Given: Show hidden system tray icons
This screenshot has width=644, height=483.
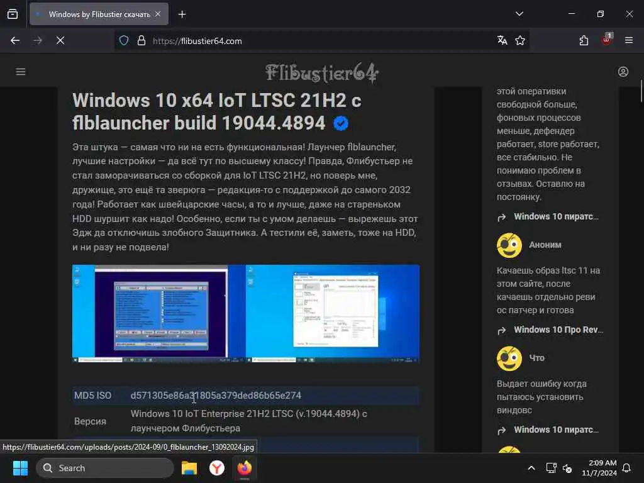Looking at the screenshot, I should [531, 468].
